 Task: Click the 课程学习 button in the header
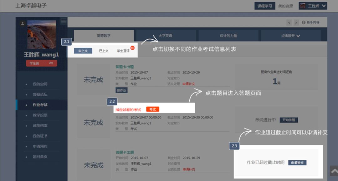point(265,6)
